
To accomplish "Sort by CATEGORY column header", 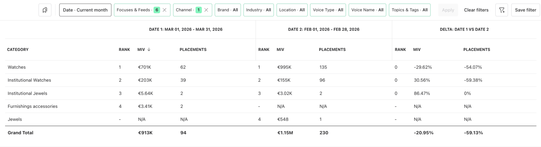I will pyautogui.click(x=18, y=50).
